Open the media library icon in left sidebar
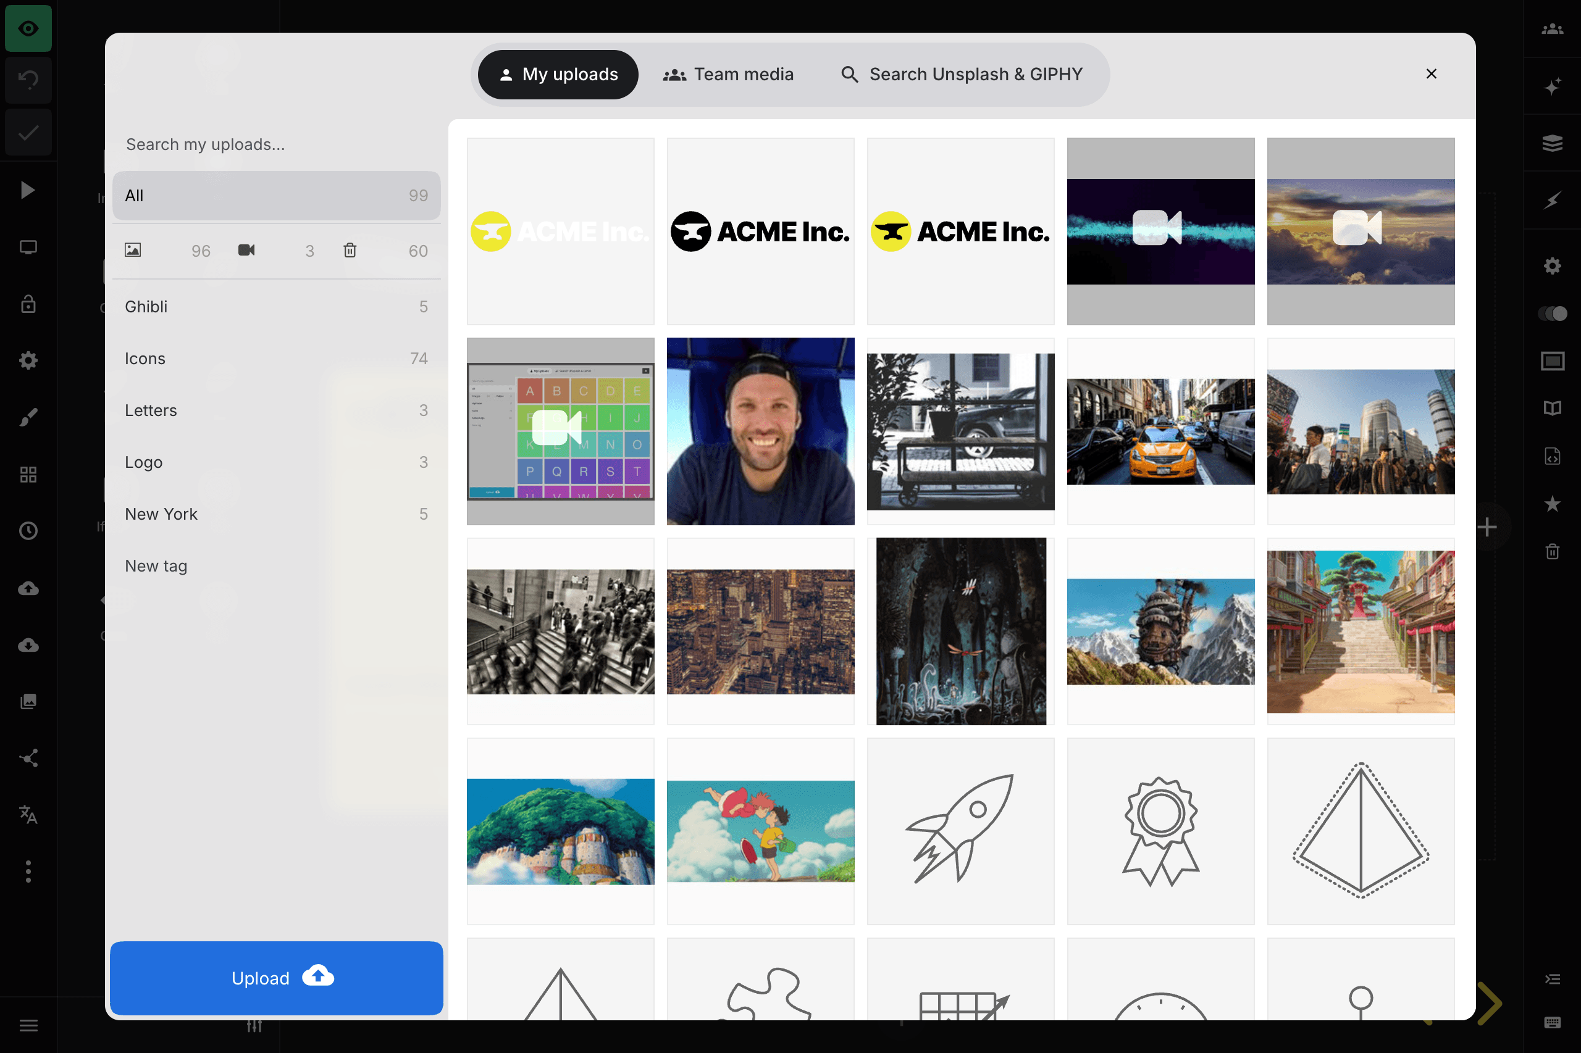The image size is (1581, 1053). [x=28, y=702]
